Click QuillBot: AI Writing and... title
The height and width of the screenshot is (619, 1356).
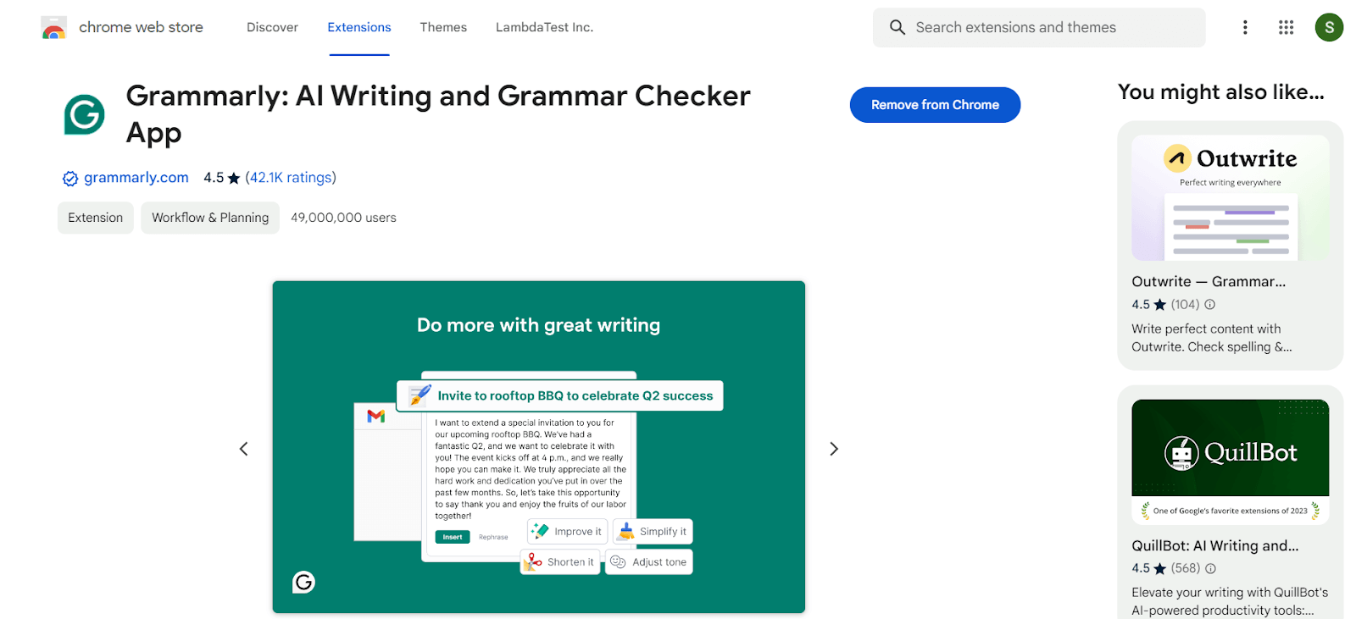1214,545
